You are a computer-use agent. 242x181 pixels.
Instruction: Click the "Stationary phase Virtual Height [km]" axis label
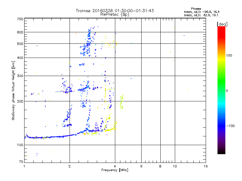tap(13, 91)
